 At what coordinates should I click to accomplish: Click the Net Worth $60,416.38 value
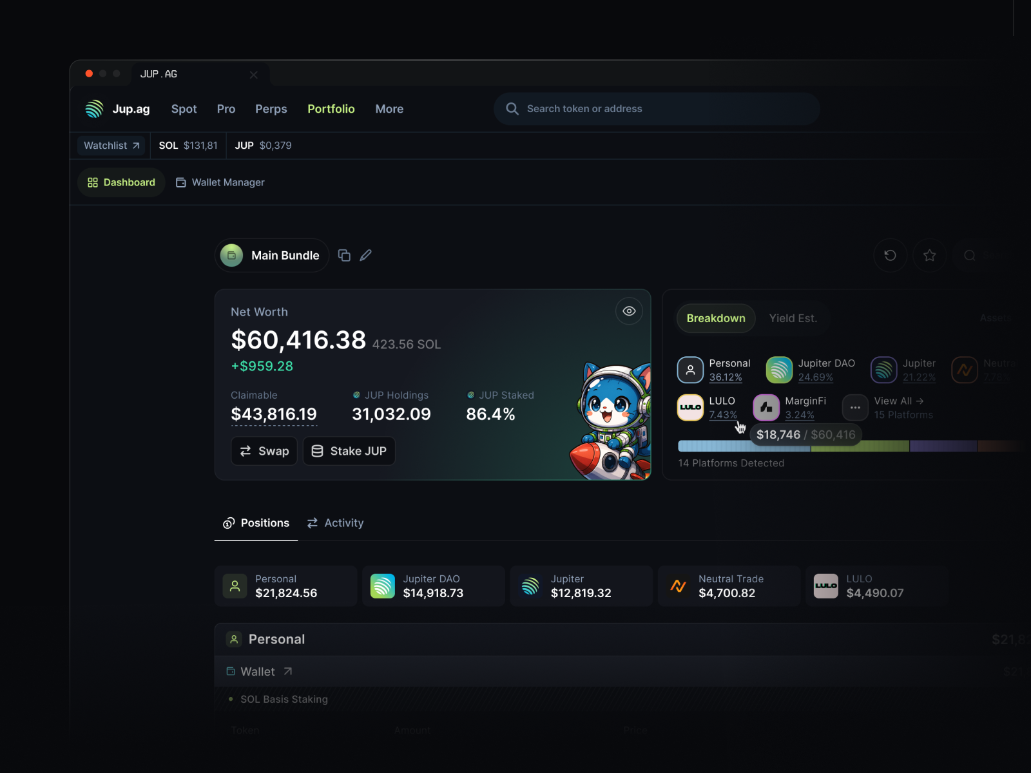[298, 340]
